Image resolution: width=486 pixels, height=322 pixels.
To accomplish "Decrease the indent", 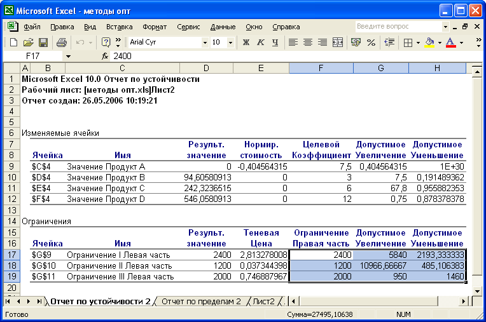I will (x=389, y=43).
